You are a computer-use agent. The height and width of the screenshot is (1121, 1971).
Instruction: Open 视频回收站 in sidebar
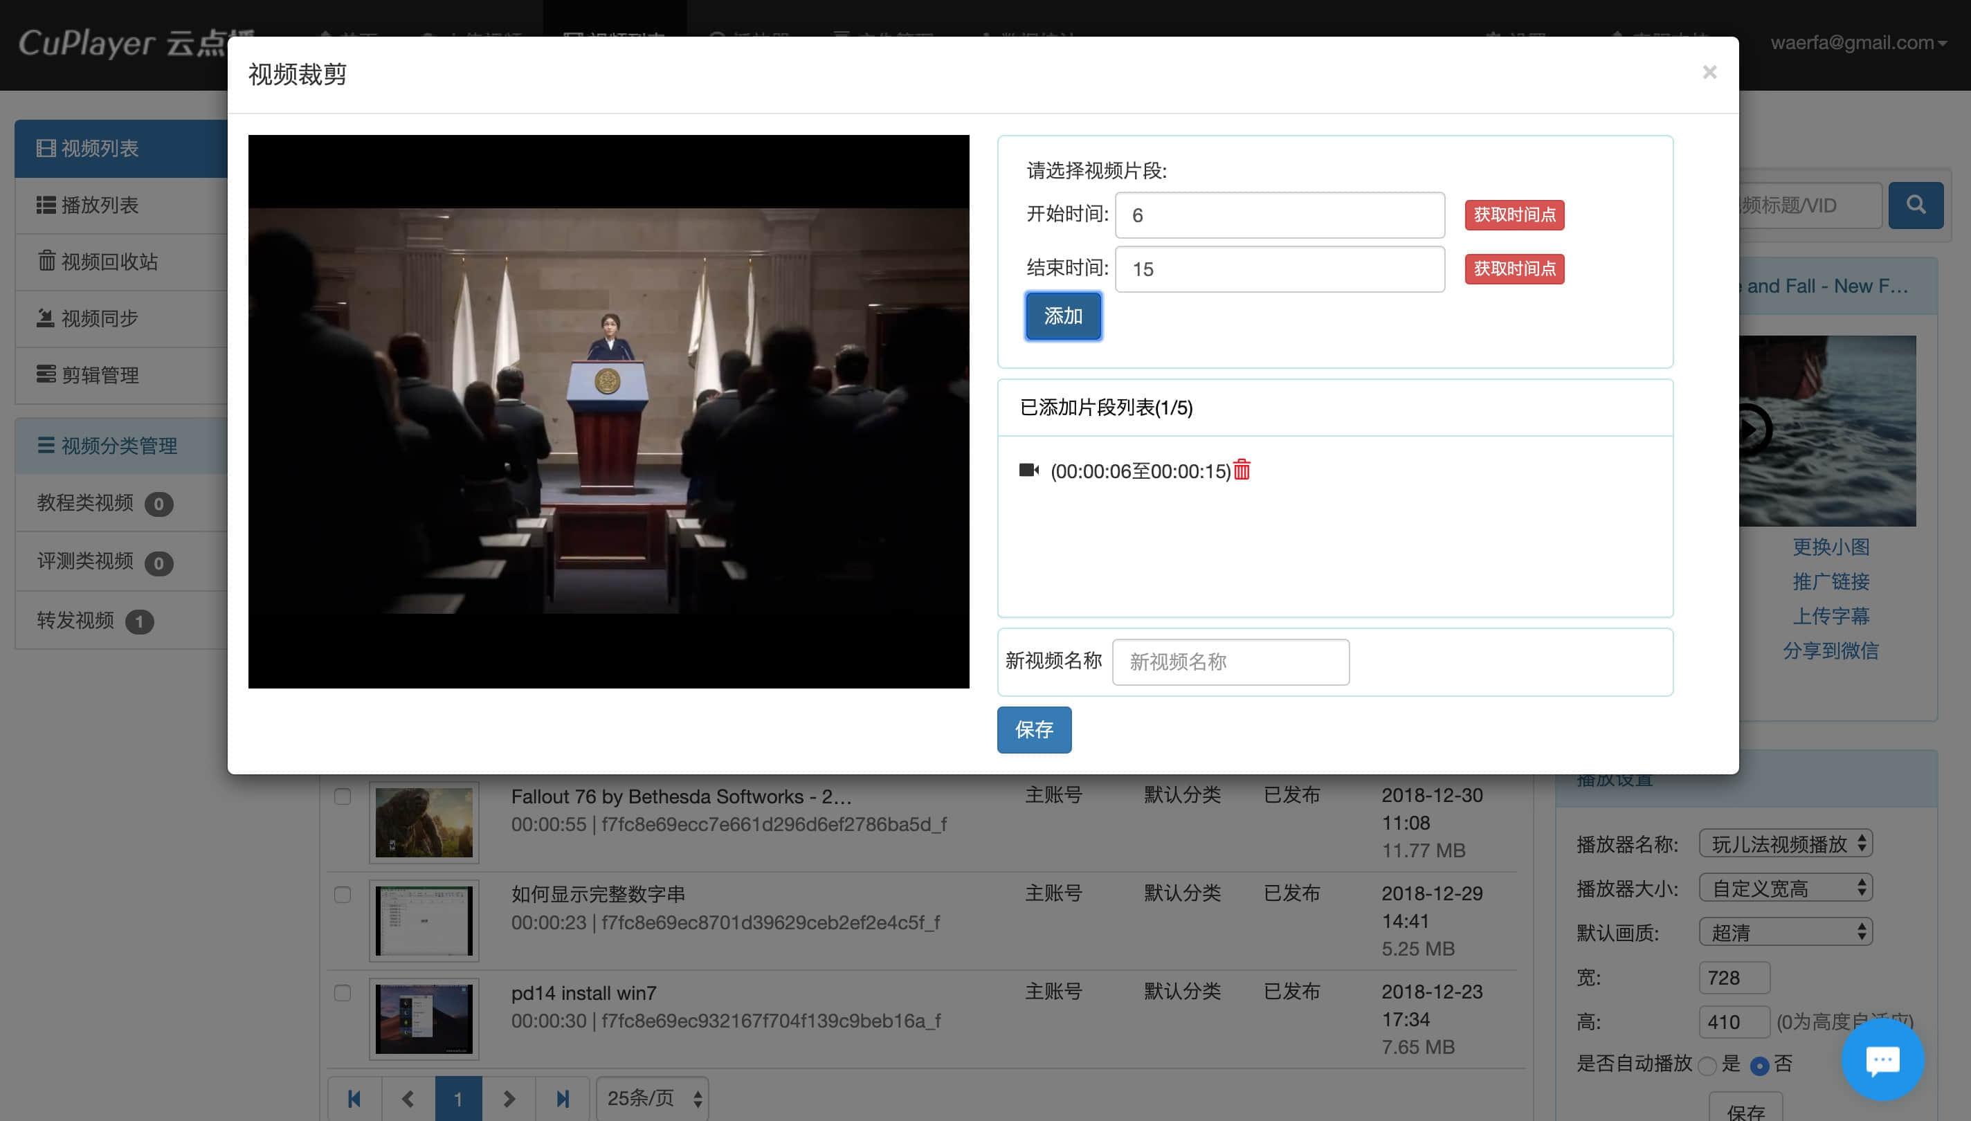(122, 262)
